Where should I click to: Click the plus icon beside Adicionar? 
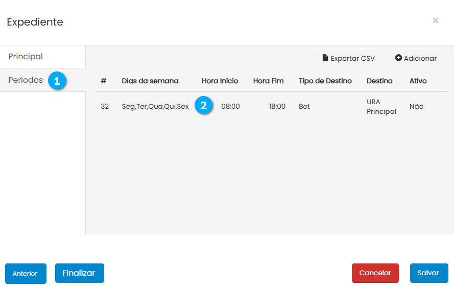398,58
